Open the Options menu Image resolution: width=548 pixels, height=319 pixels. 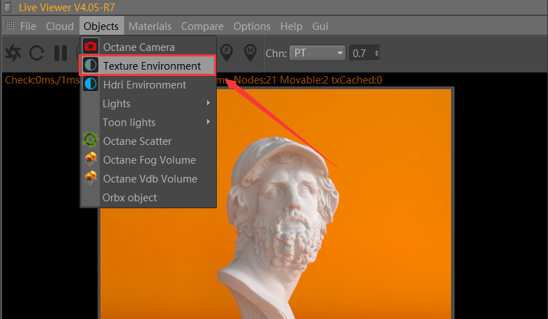(252, 26)
